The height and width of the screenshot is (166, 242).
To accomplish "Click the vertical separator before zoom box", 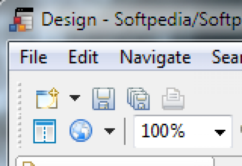I will 125,131.
